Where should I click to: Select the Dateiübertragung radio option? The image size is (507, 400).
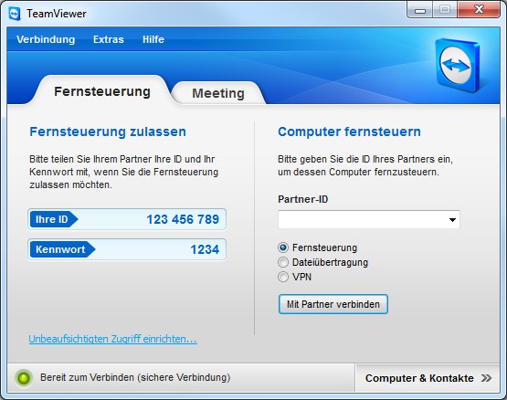coord(283,262)
